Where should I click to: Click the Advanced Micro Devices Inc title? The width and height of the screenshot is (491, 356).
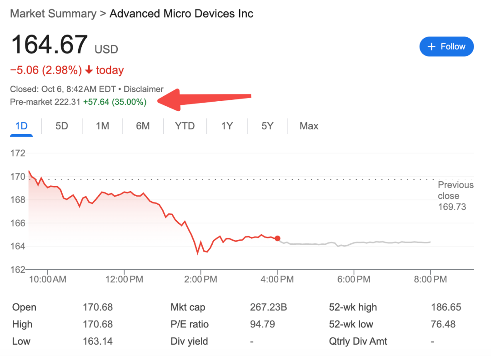[x=181, y=14]
